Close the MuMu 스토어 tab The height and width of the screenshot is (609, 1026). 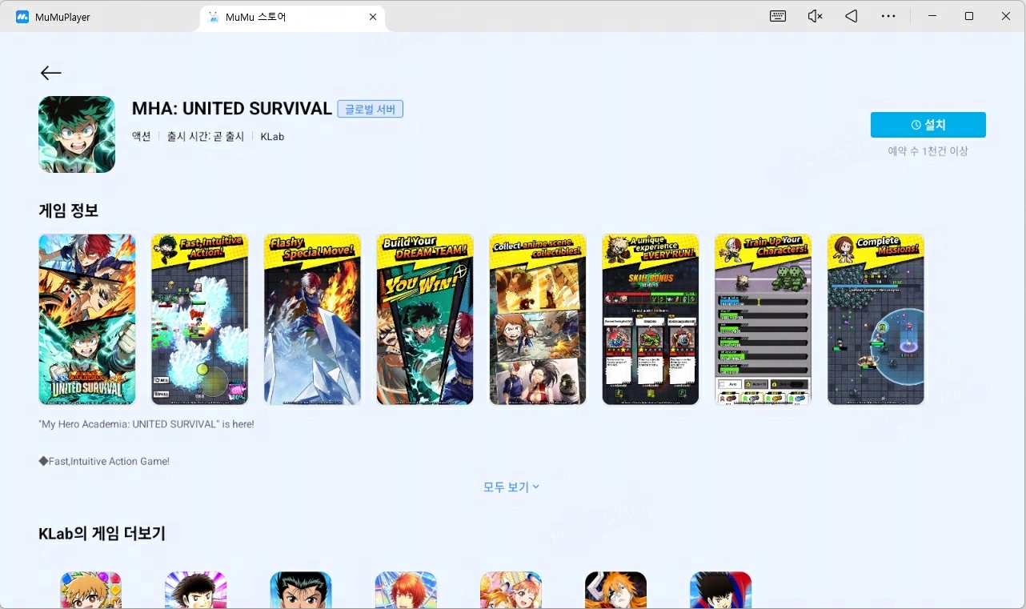(x=373, y=17)
